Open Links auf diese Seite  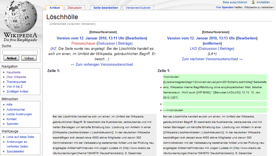[x=20, y=137]
